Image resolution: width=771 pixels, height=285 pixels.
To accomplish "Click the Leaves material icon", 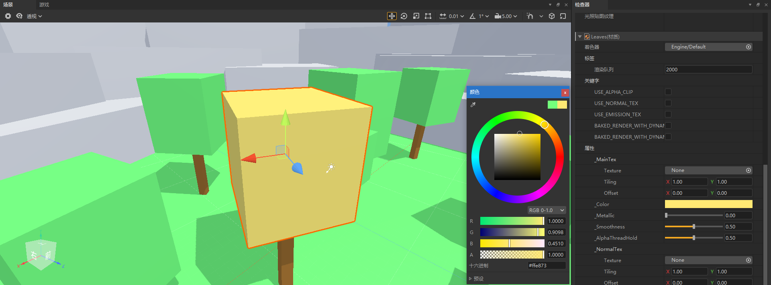I will coord(587,36).
